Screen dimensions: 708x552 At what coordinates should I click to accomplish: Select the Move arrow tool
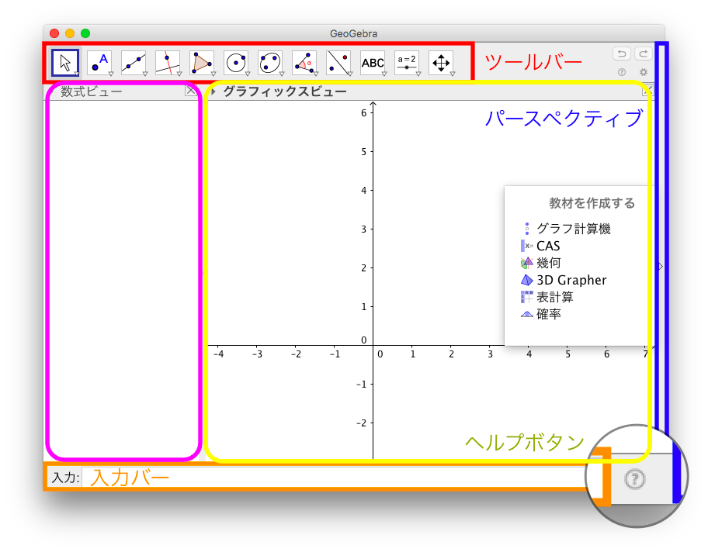point(65,63)
